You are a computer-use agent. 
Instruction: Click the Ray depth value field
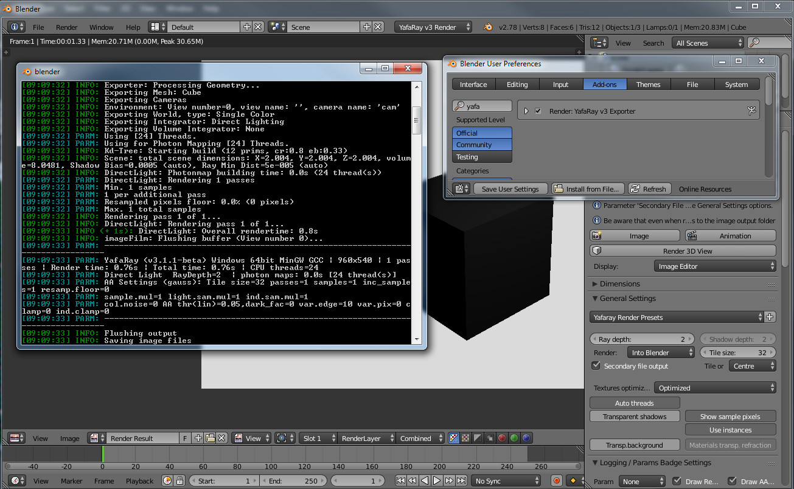point(643,339)
